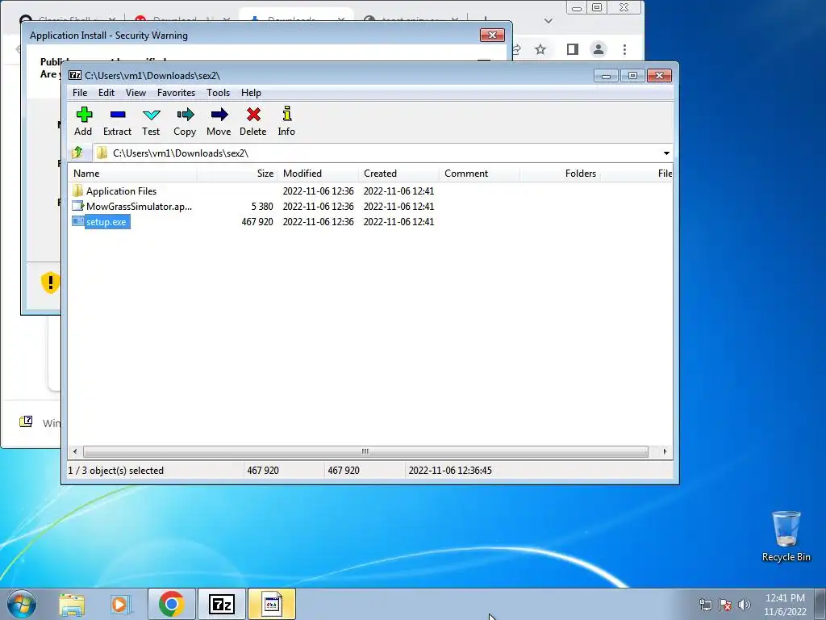The image size is (826, 620).
Task: Click into the 7-Zip folder path field
Action: point(377,153)
